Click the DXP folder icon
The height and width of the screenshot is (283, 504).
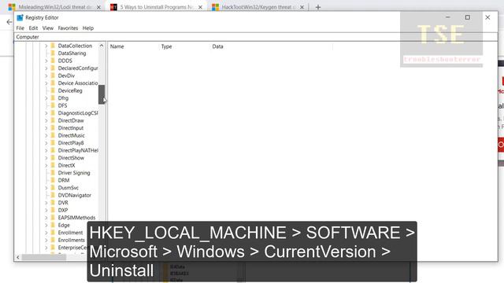(x=53, y=210)
